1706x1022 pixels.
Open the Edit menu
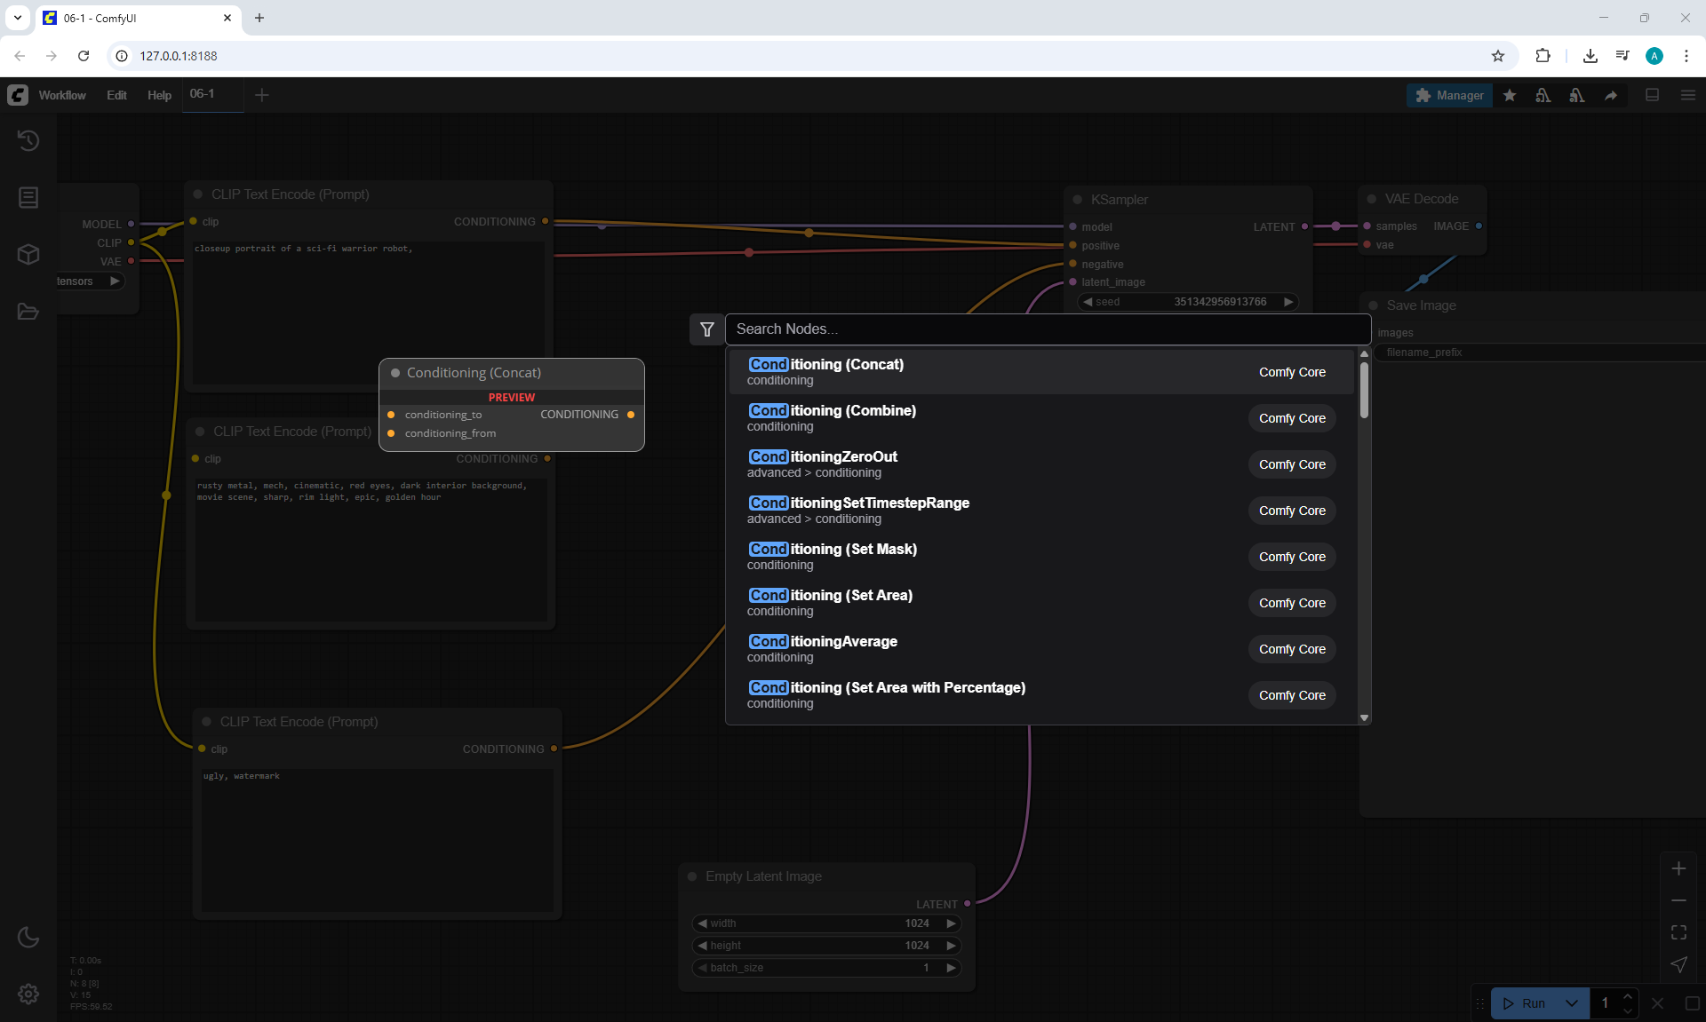[x=116, y=95]
